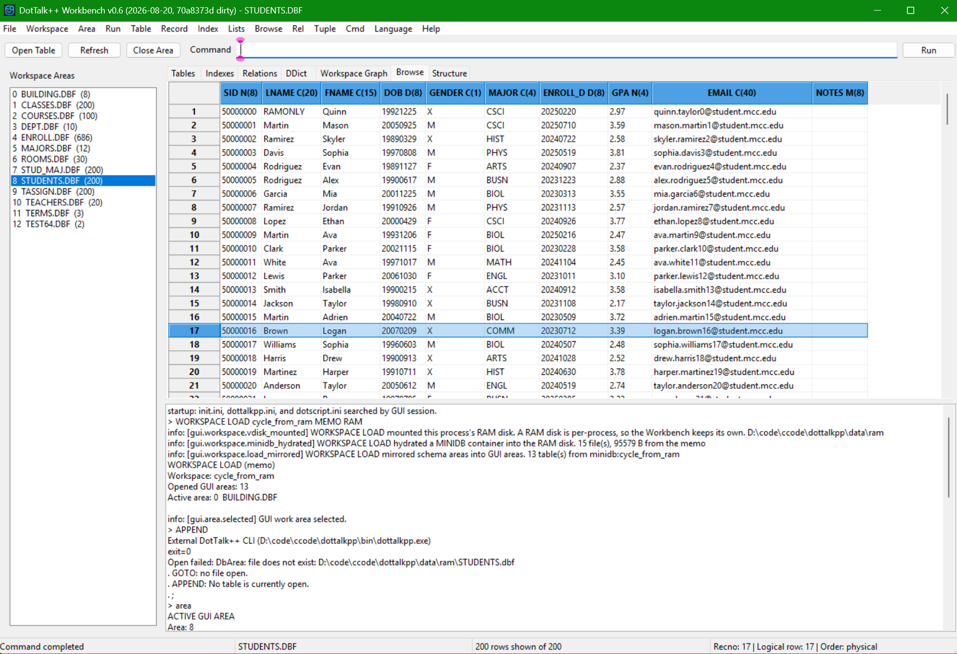Click the EMAIL C(40) column header
957x654 pixels.
(x=732, y=93)
